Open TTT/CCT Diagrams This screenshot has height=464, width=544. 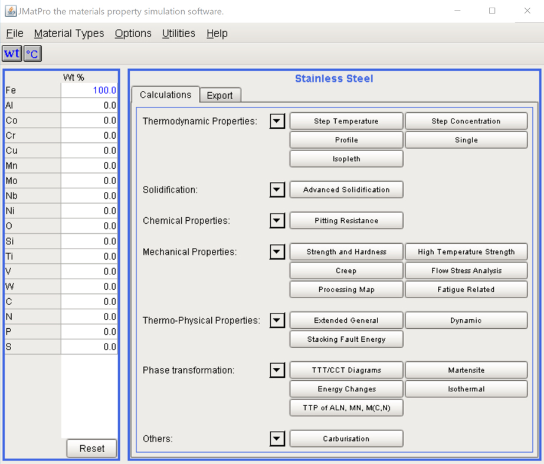346,370
